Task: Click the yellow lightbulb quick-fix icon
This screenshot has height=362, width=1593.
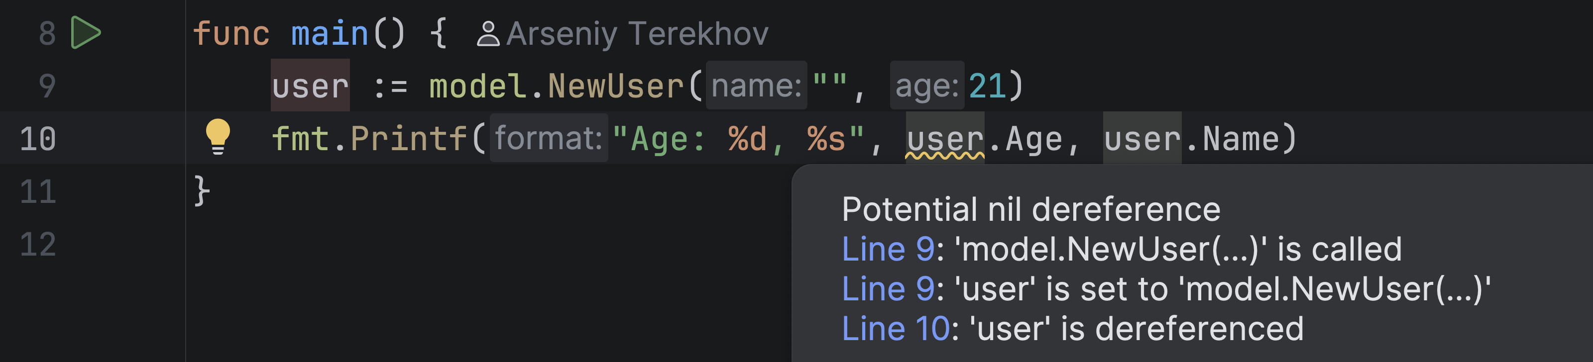Action: pyautogui.click(x=218, y=136)
